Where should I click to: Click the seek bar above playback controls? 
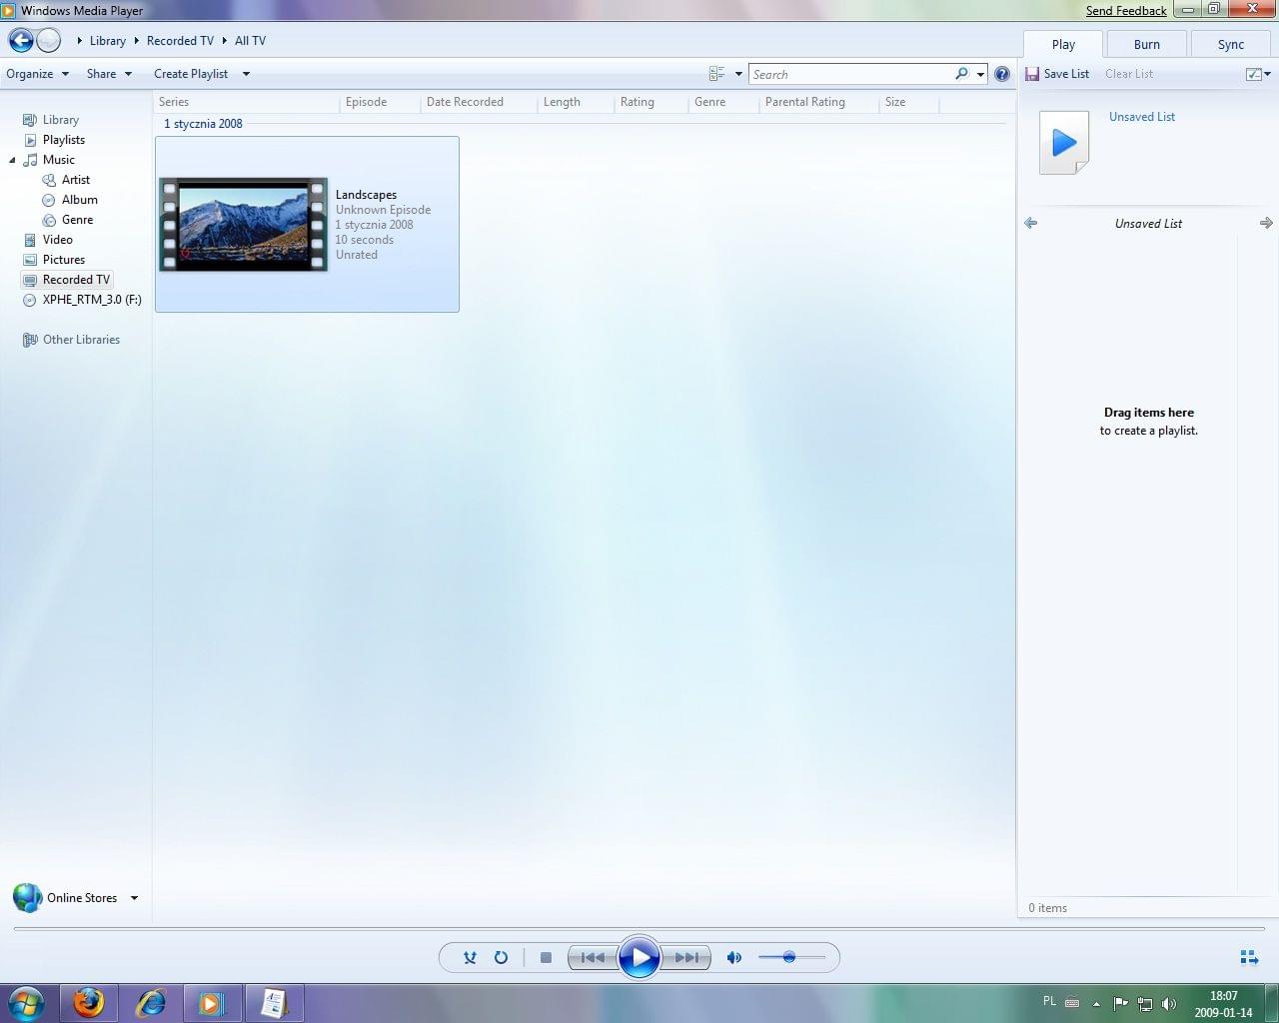639,929
